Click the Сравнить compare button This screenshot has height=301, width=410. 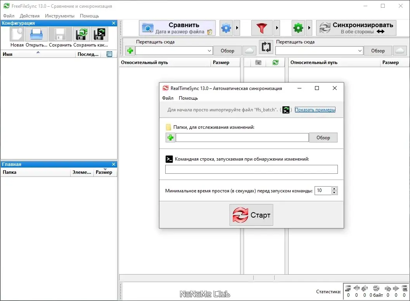pyautogui.click(x=177, y=28)
